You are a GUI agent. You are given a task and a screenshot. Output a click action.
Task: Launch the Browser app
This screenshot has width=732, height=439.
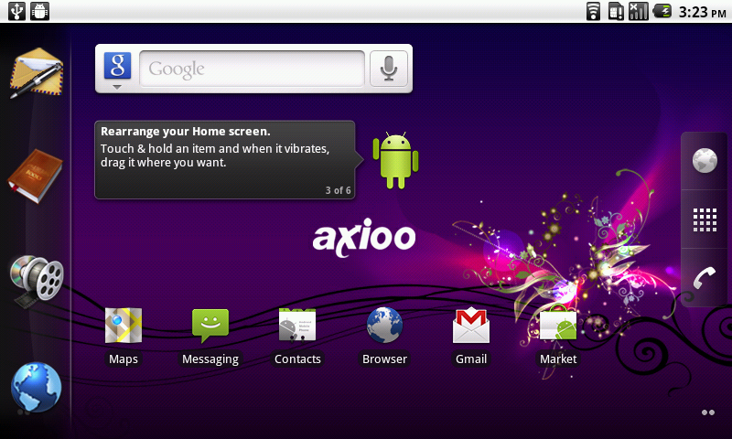tap(384, 336)
